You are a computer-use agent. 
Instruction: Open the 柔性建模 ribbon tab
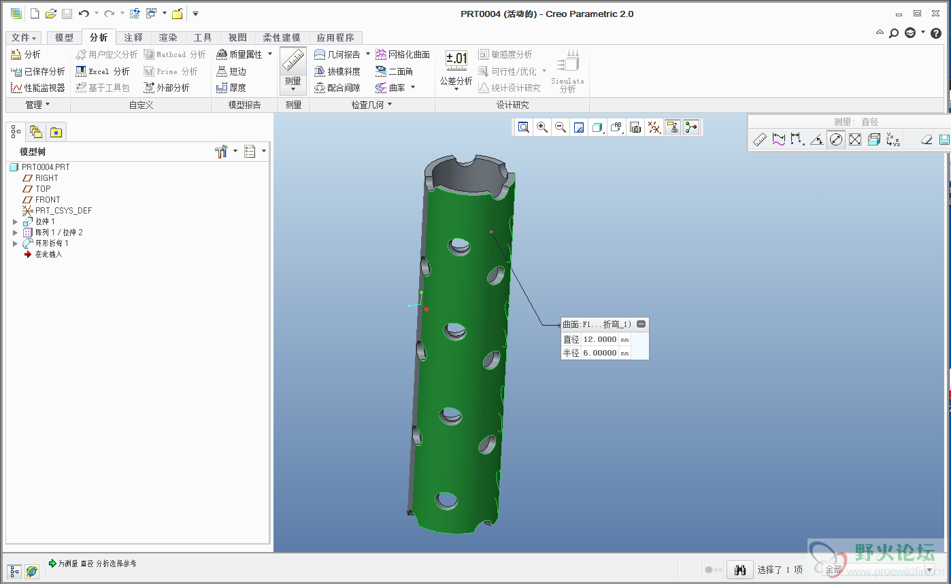[x=282, y=38]
